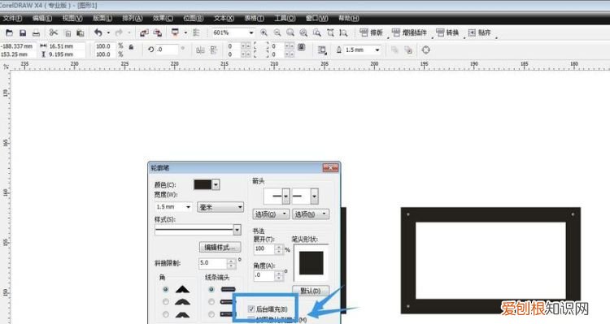Image resolution: width=610 pixels, height=324 pixels.
Task: Click the rotation angle field in property bar
Action: [168, 50]
